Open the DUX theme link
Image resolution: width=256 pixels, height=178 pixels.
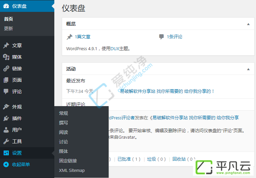[x=115, y=48]
